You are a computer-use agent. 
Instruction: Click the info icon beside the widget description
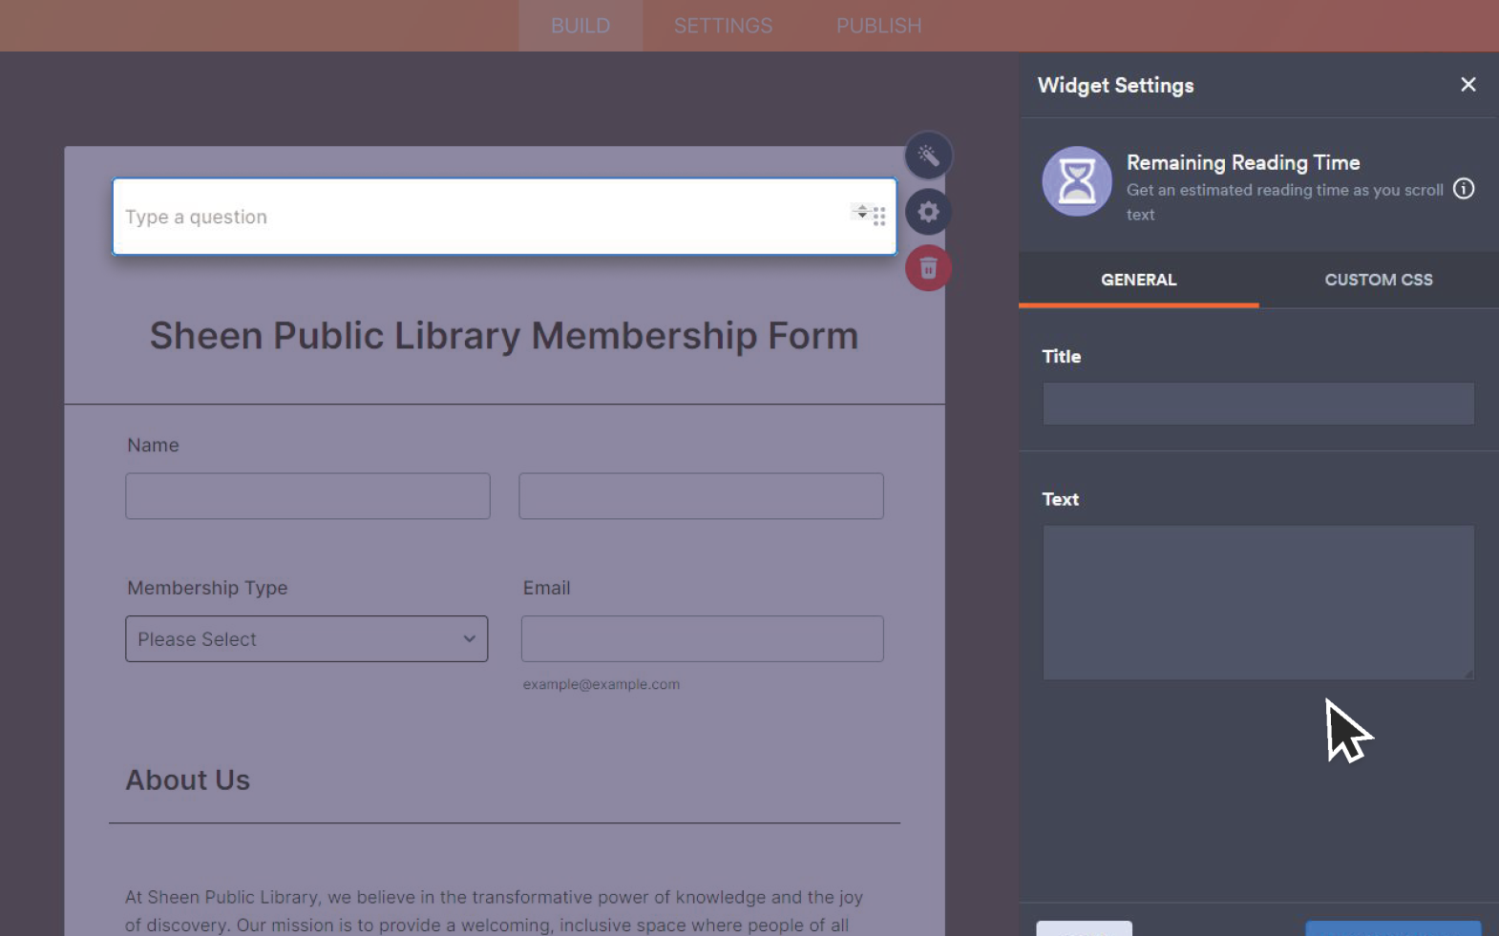point(1463,189)
